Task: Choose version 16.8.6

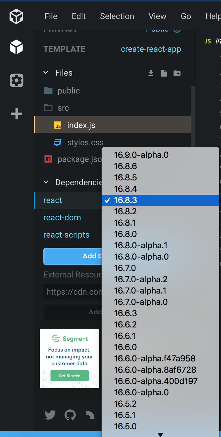Action: 160,166
